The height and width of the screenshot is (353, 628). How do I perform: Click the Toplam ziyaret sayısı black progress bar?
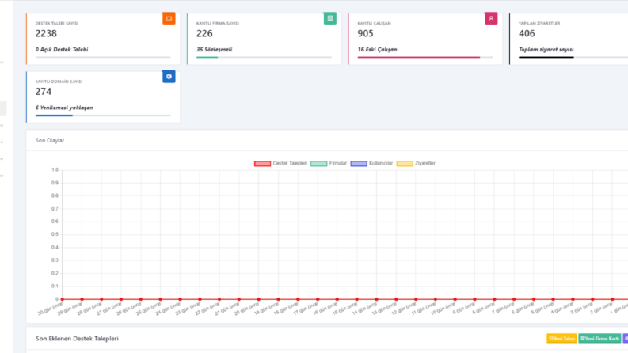[x=546, y=57]
